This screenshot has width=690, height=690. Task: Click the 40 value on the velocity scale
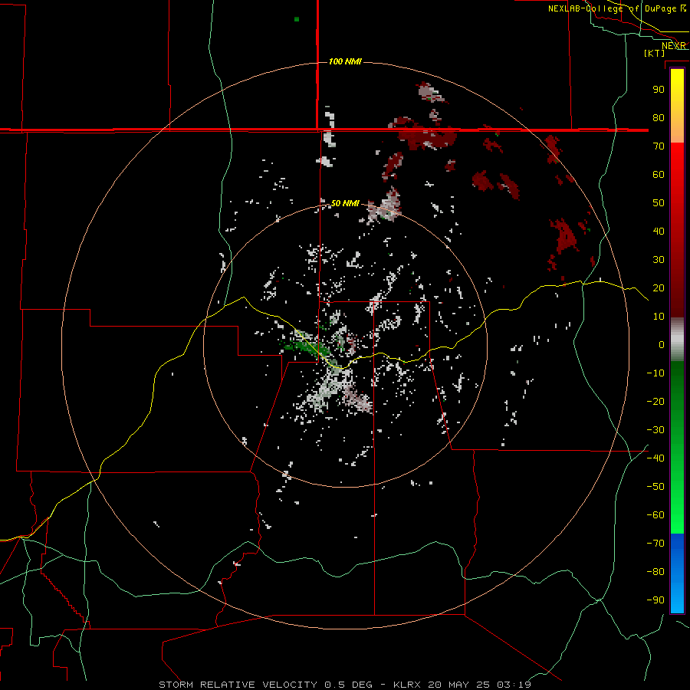point(659,232)
